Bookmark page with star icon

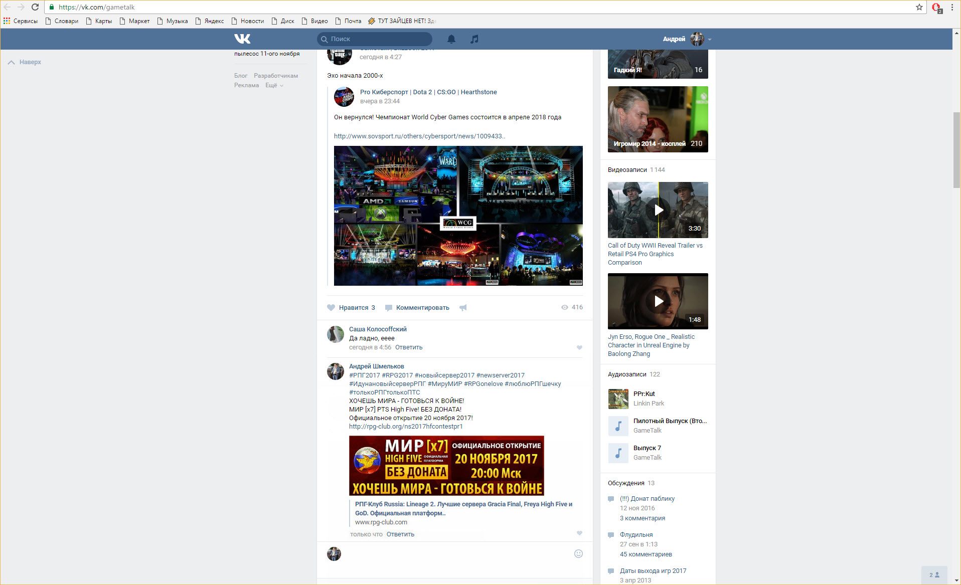coord(919,7)
